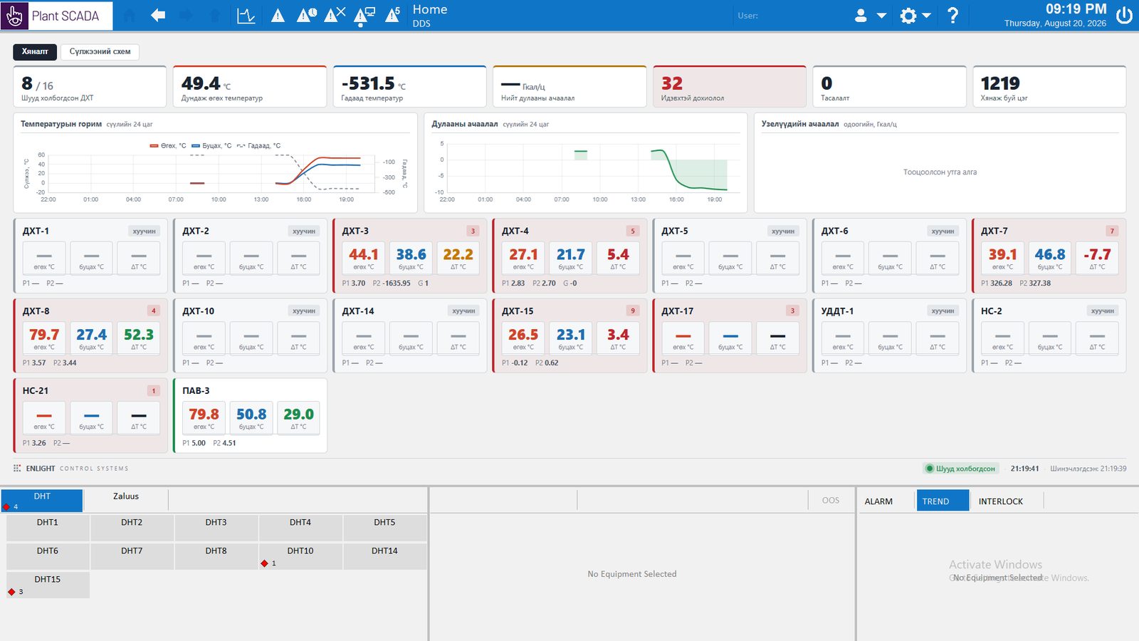Open alarm summary icon with 5
The height and width of the screenshot is (641, 1139).
[393, 15]
